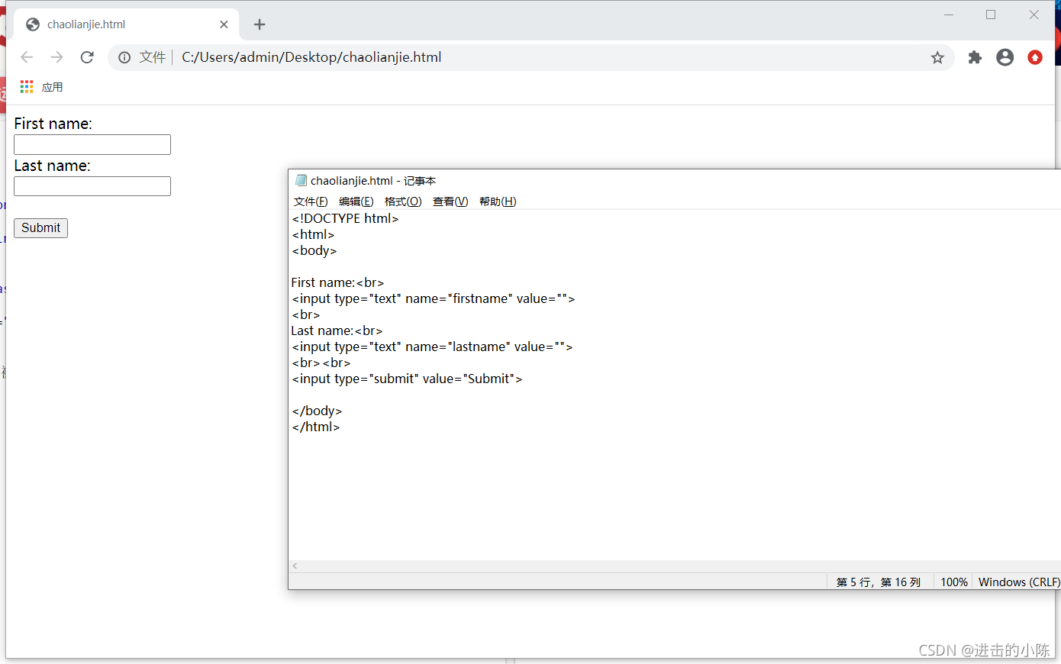Click the Windows (CRLF) status bar entry
This screenshot has width=1061, height=664.
(x=1019, y=582)
